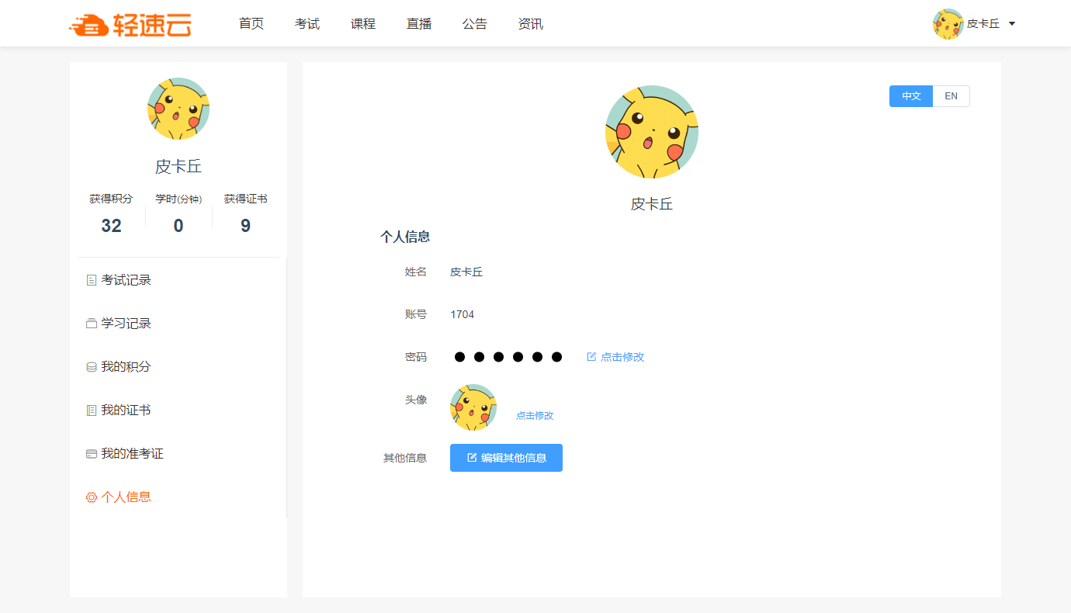
Task: Open the 公告 navigation tab
Action: (x=475, y=24)
